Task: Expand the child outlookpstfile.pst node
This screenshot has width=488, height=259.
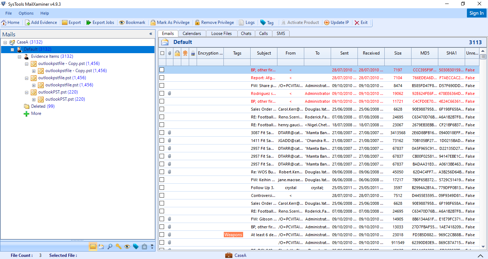Action: pyautogui.click(x=34, y=85)
